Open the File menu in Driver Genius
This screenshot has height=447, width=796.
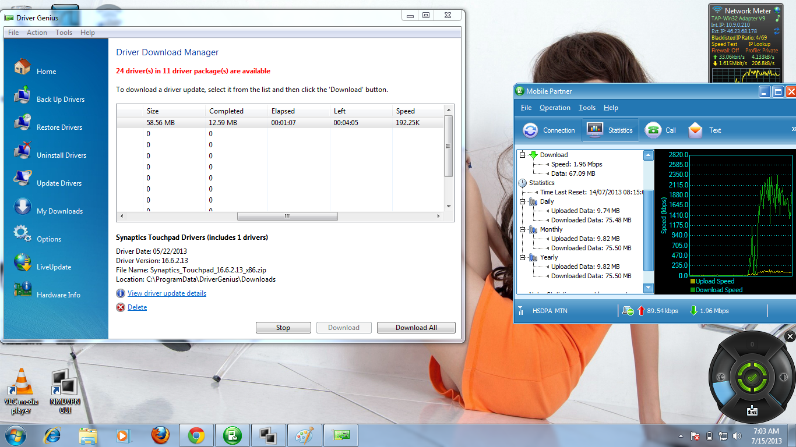click(x=13, y=33)
